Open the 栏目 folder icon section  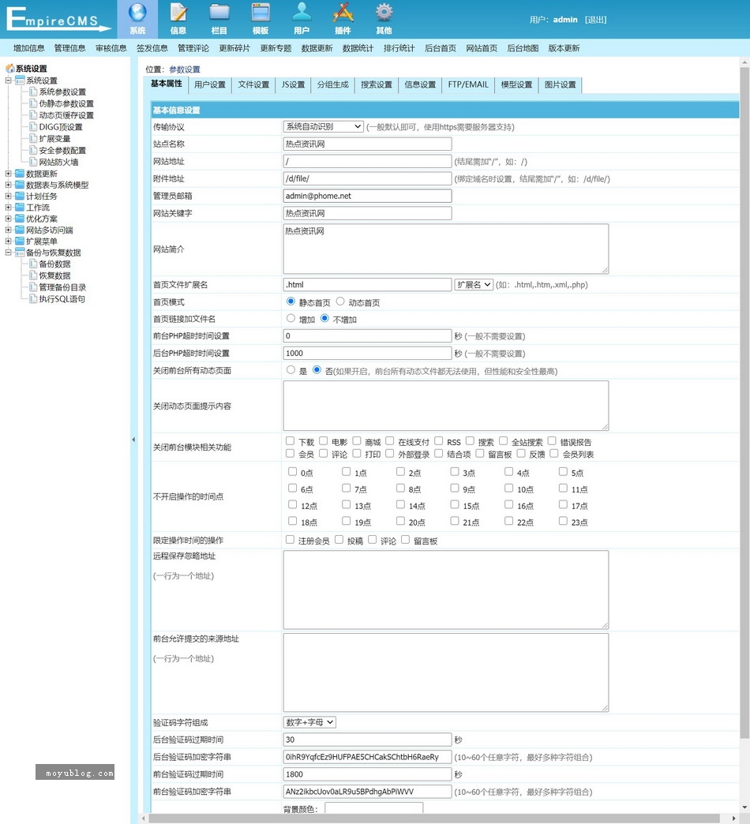coord(219,19)
